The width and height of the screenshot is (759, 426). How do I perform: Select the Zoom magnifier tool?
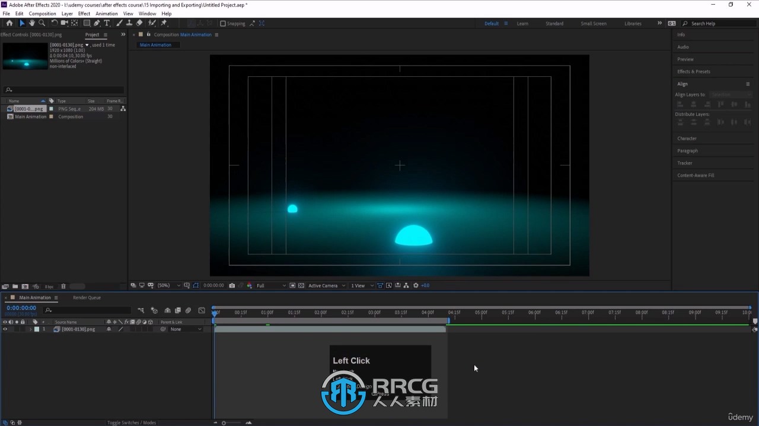click(x=42, y=23)
